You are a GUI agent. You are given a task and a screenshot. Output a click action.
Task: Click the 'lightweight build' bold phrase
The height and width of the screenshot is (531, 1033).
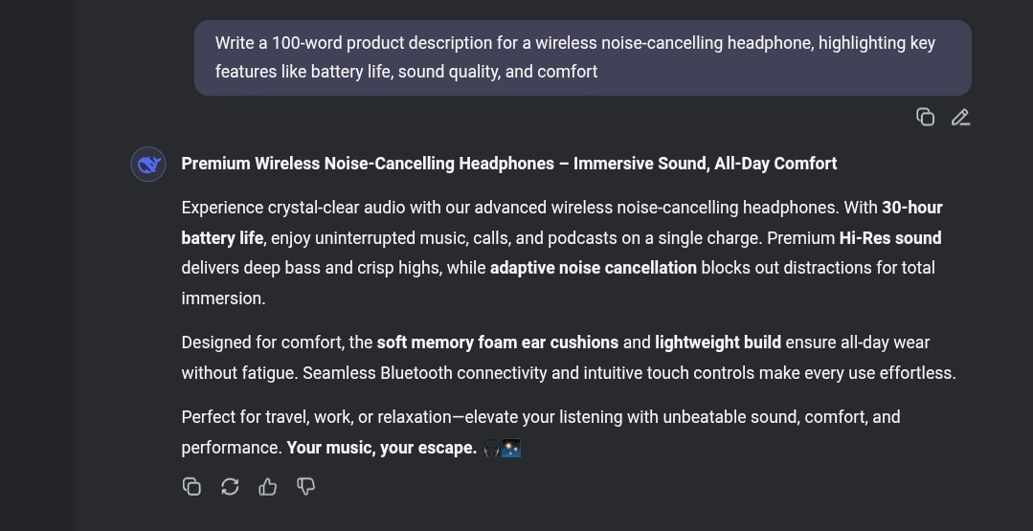(x=718, y=343)
